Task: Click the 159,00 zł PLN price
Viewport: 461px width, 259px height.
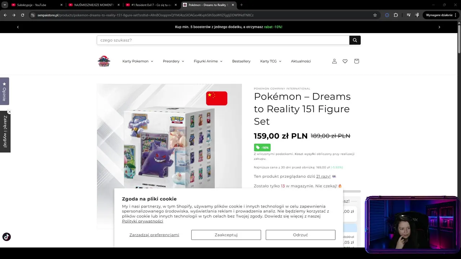Action: 281,136
